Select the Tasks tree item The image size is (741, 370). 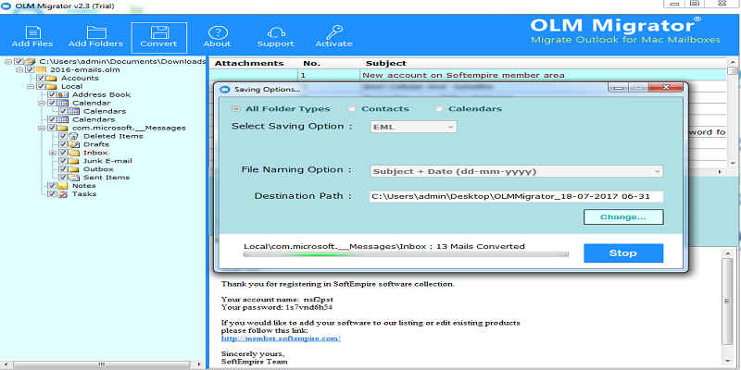pos(83,194)
